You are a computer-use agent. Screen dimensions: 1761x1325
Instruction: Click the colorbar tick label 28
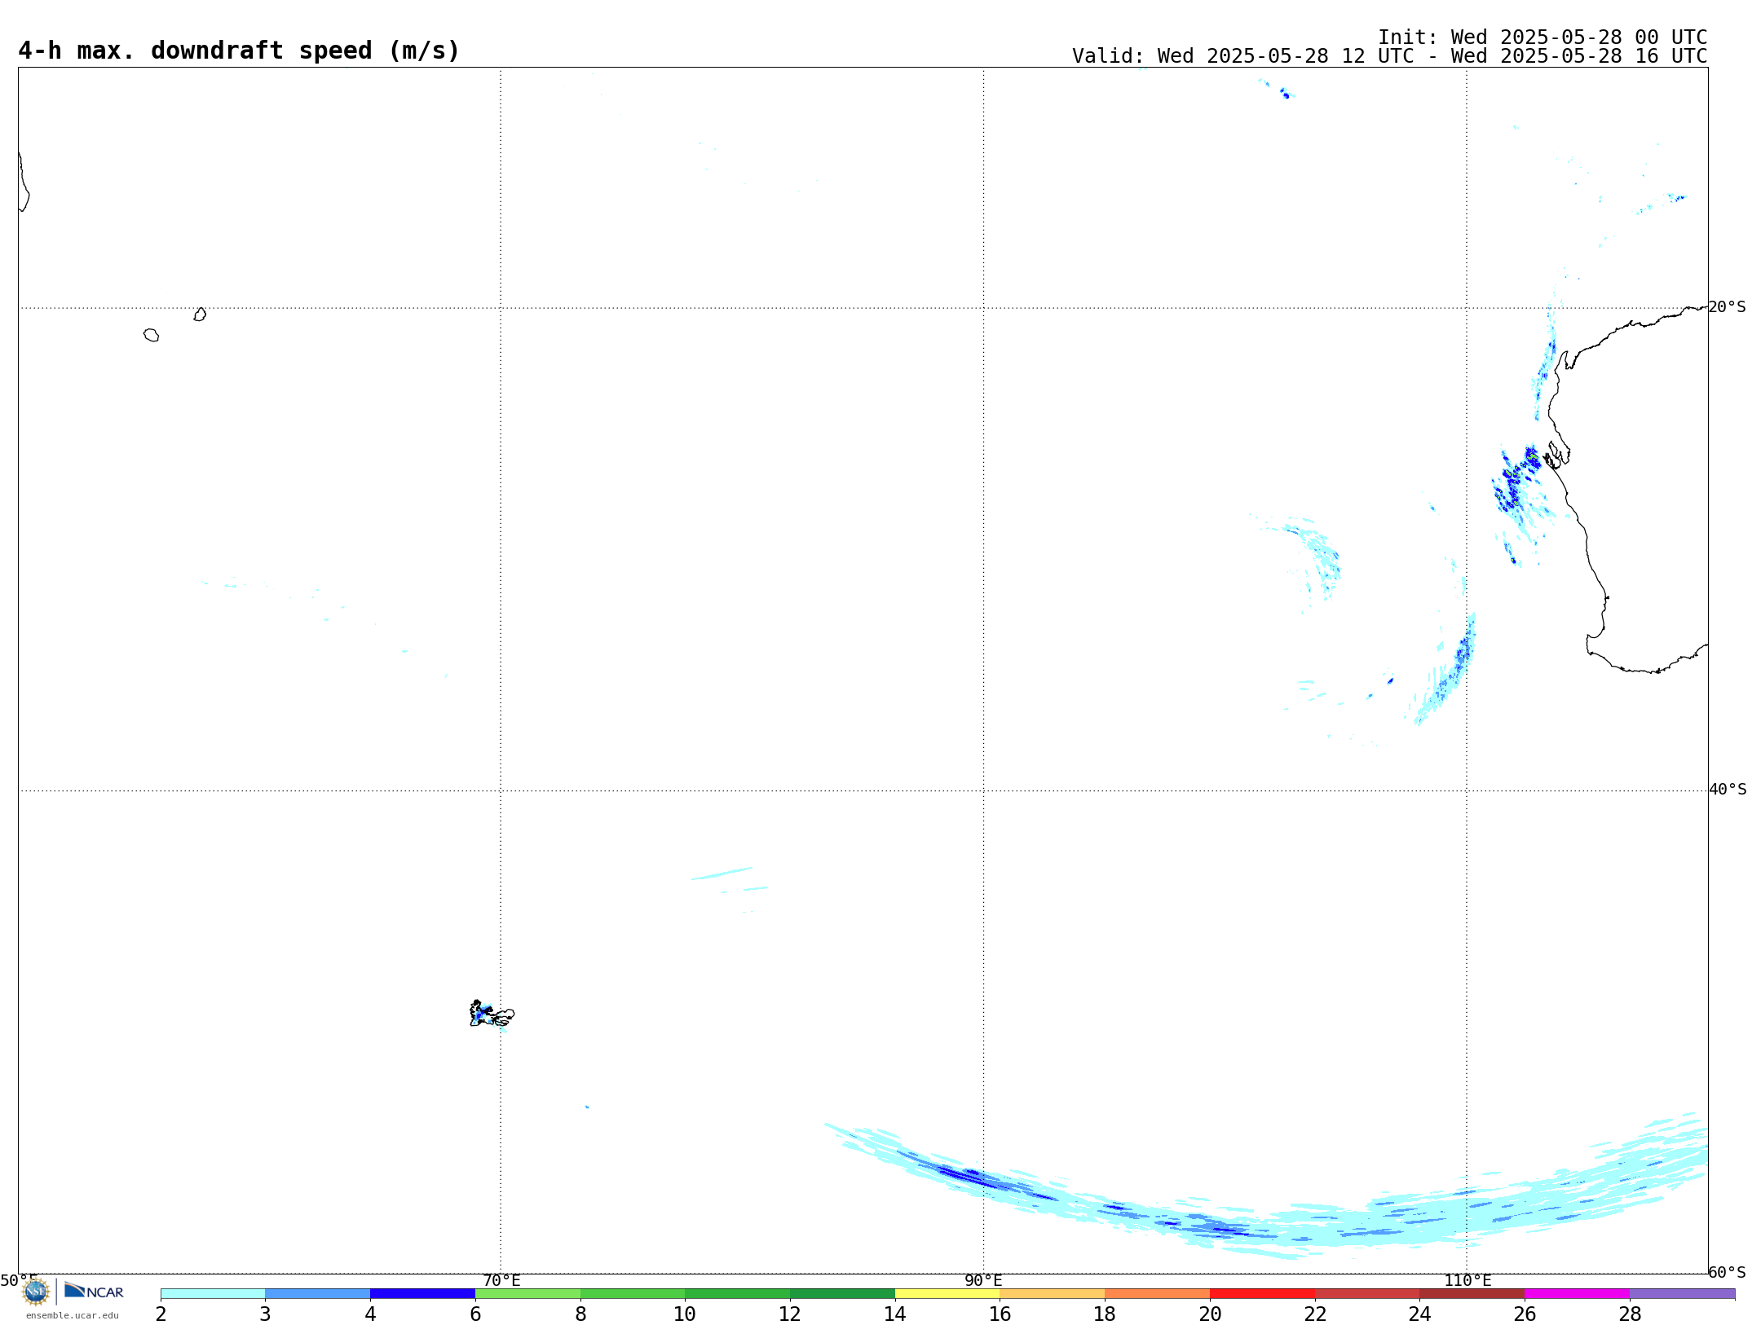click(1630, 1314)
